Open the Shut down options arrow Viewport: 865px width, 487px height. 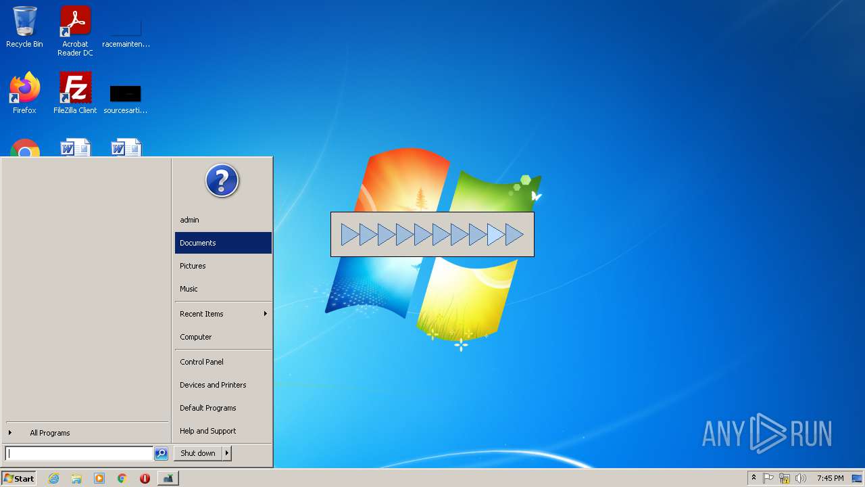point(227,453)
